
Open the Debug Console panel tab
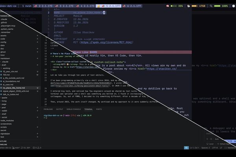(74, 109)
